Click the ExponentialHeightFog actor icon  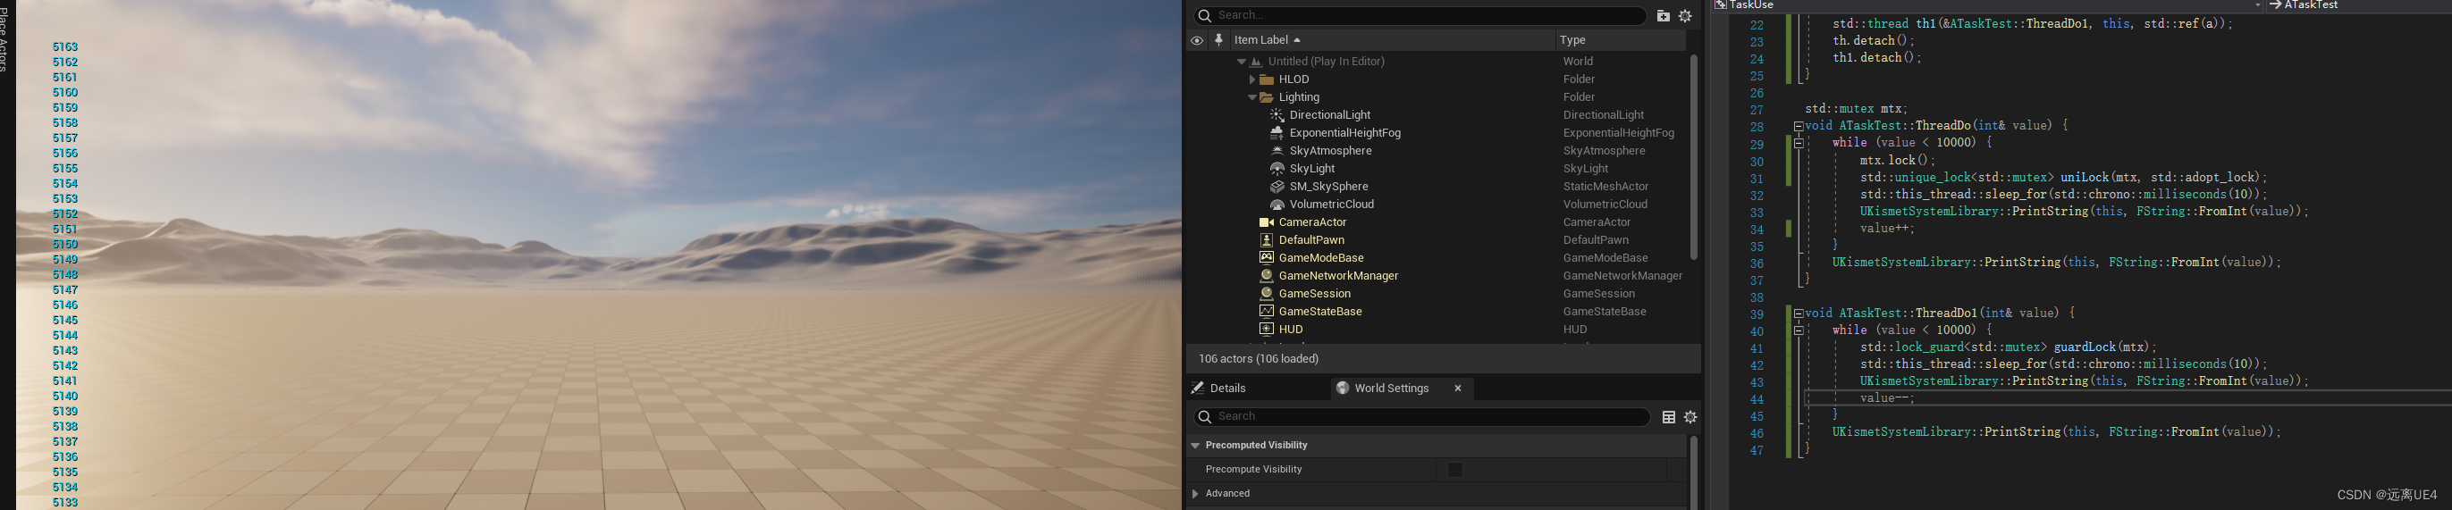pos(1277,133)
